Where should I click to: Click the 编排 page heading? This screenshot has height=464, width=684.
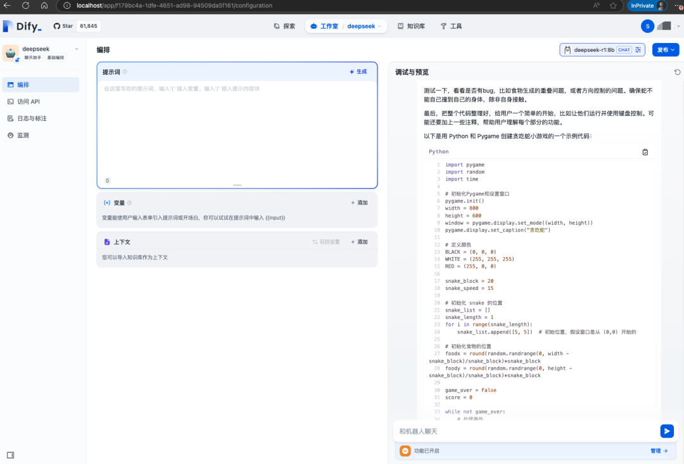(103, 50)
